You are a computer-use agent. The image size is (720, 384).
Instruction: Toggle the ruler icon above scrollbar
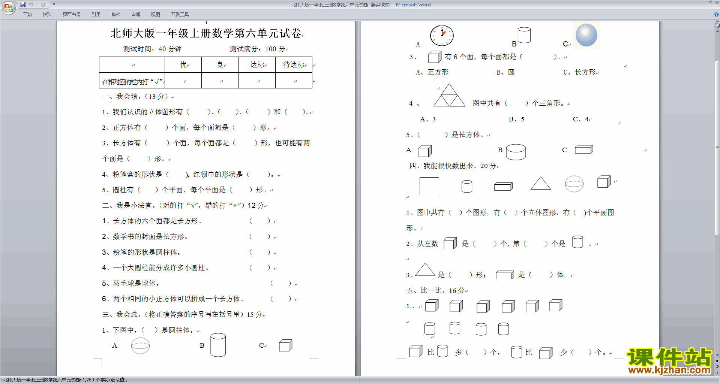(717, 26)
